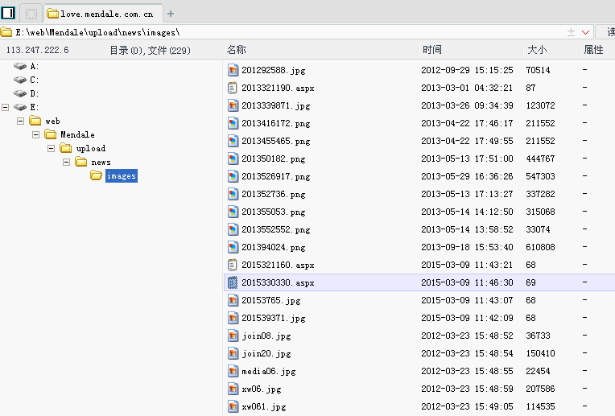
Task: Click the folder icon in the address bar
Action: coord(6,32)
